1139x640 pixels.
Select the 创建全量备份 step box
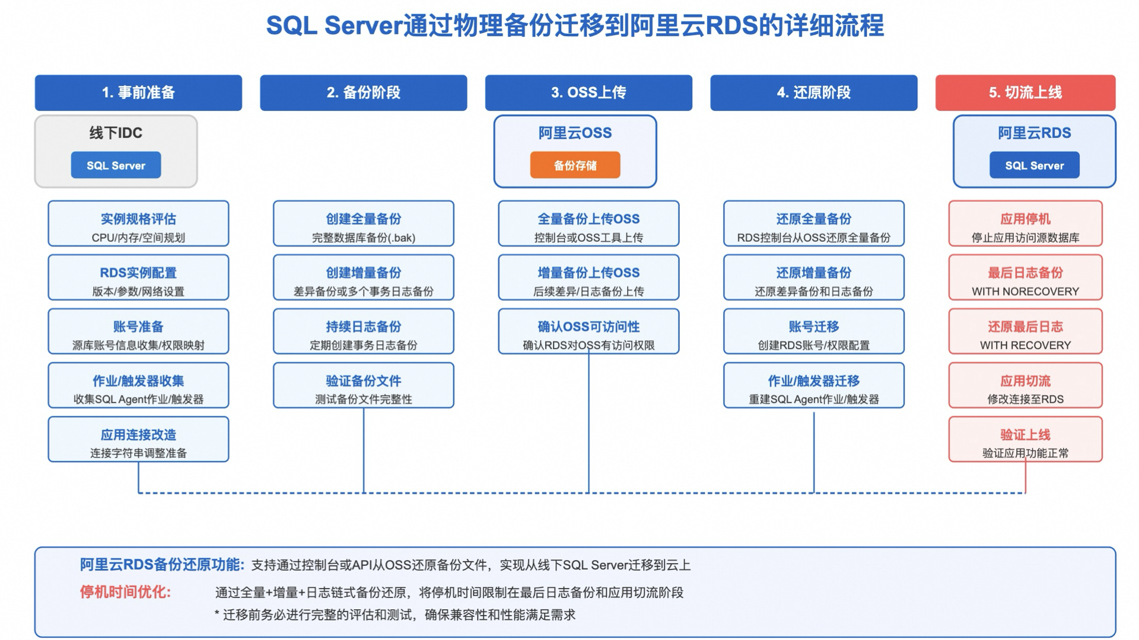pyautogui.click(x=364, y=223)
